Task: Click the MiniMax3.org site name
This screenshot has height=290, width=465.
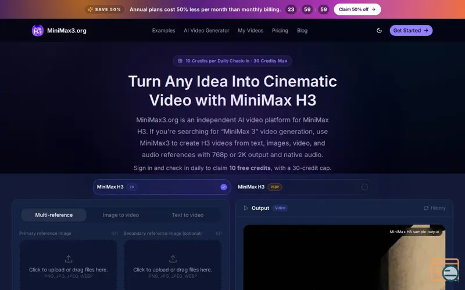Action: click(x=67, y=31)
